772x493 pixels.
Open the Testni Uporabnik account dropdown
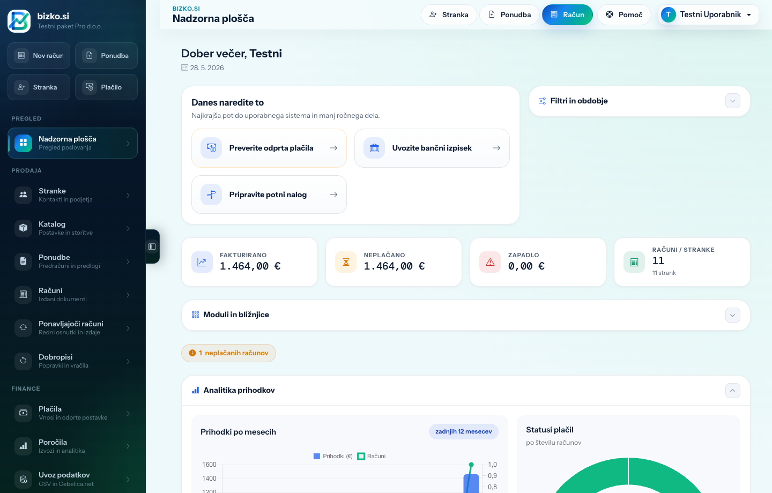click(x=708, y=14)
